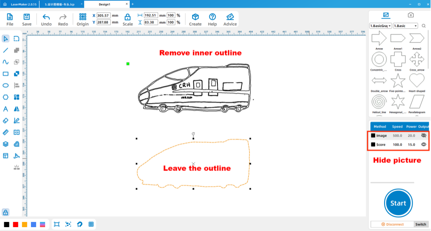Click the blue overlapping squares boolean tool
431x231 pixels.
tap(16, 74)
